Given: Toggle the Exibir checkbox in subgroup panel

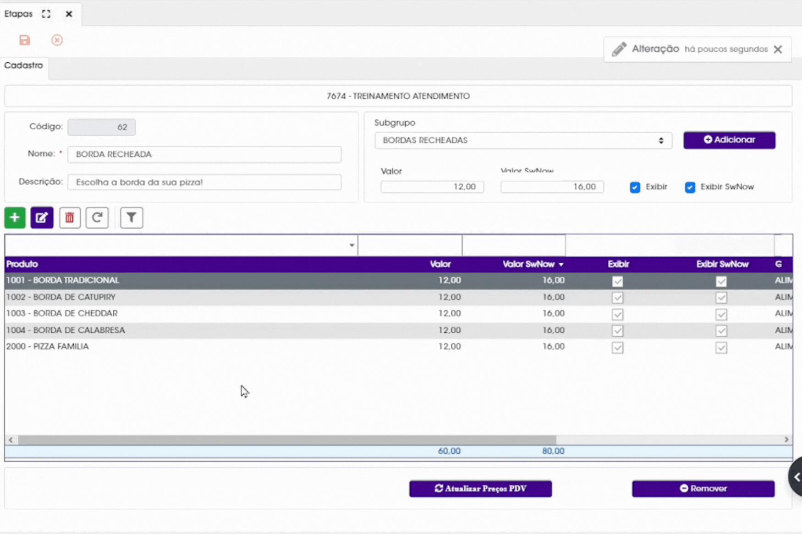Looking at the screenshot, I should pos(635,187).
